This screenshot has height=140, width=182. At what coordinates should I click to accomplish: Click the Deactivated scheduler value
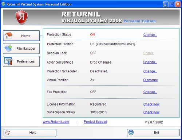tap(99, 71)
